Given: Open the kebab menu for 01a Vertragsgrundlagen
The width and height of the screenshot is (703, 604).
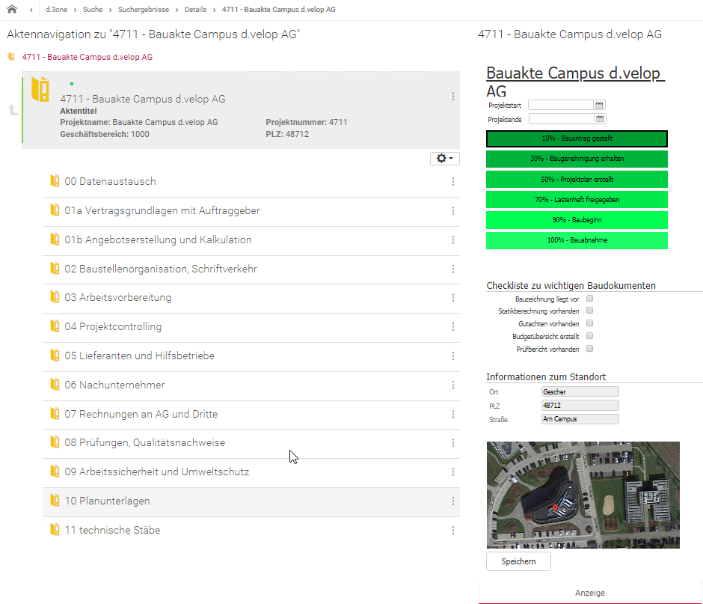Looking at the screenshot, I should 452,210.
